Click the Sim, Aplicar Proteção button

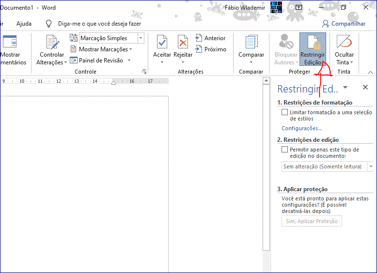[312, 221]
